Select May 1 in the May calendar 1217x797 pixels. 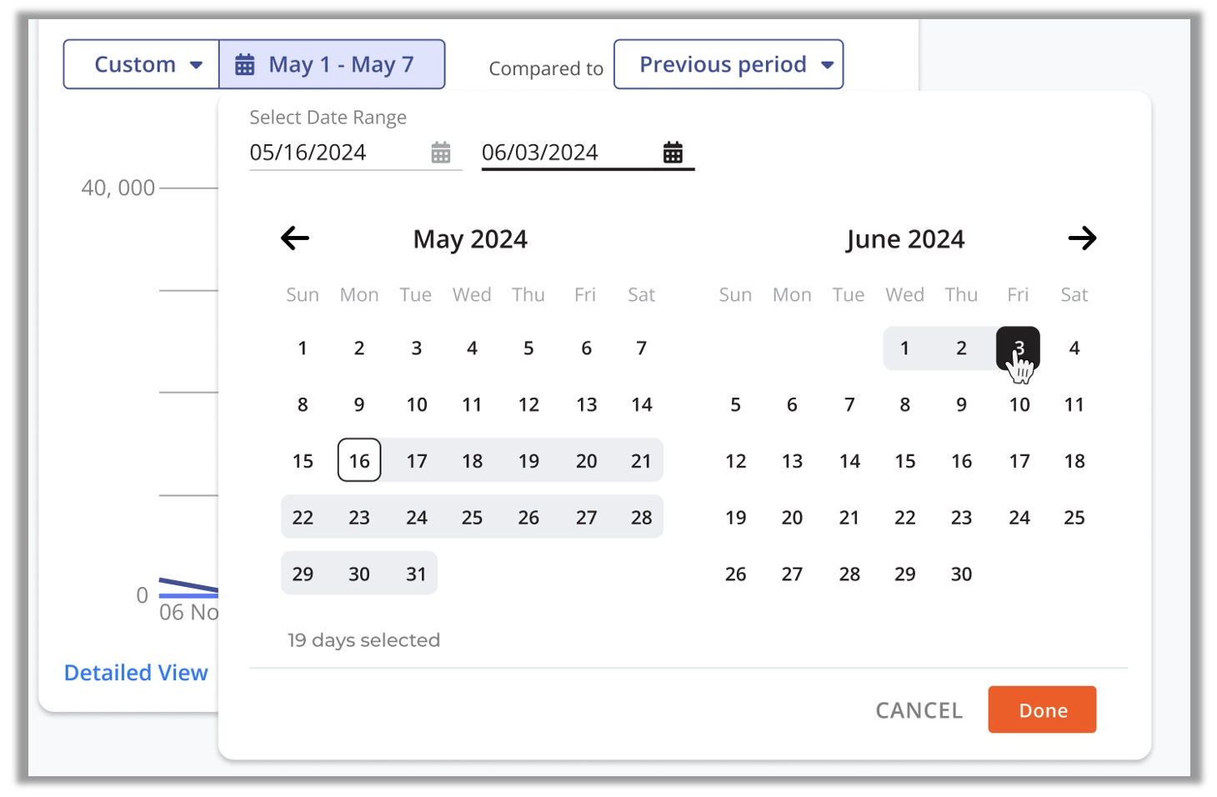(x=303, y=348)
